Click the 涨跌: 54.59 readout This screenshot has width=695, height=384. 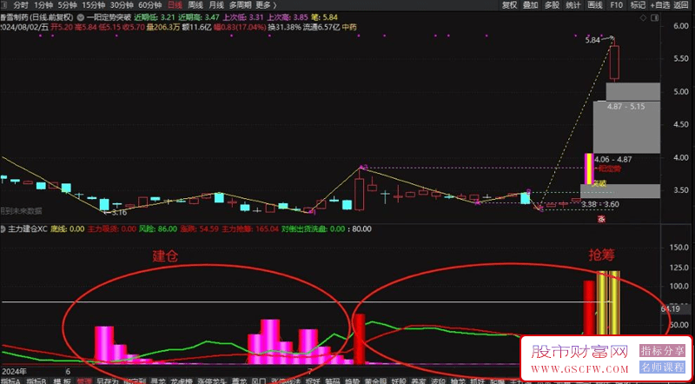pos(200,229)
